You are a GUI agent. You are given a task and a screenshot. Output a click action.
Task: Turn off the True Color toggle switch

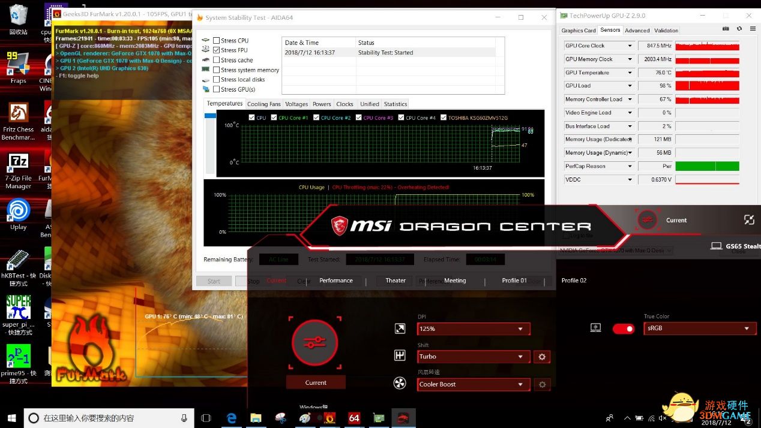(624, 328)
